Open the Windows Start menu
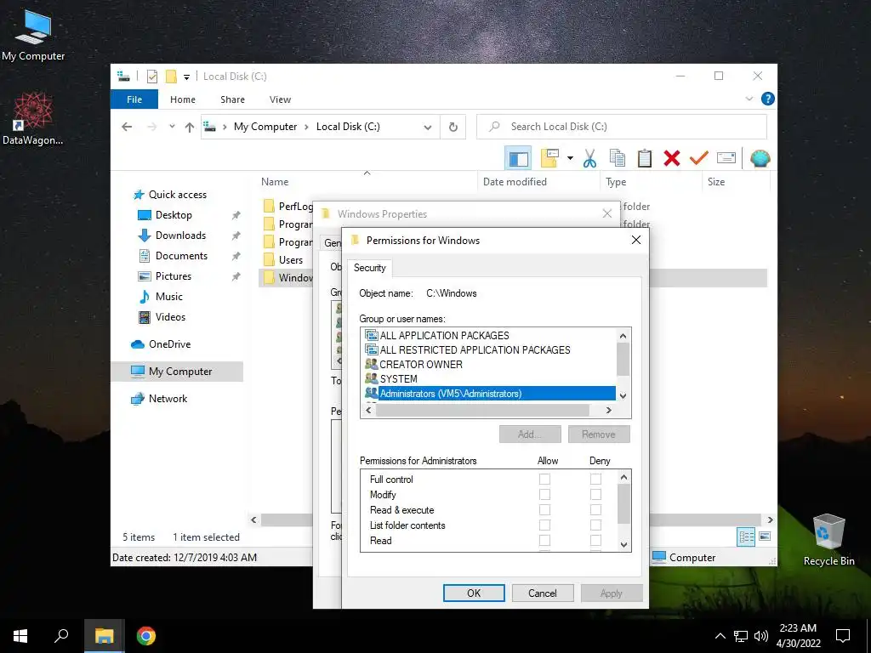The height and width of the screenshot is (653, 871). [x=20, y=636]
